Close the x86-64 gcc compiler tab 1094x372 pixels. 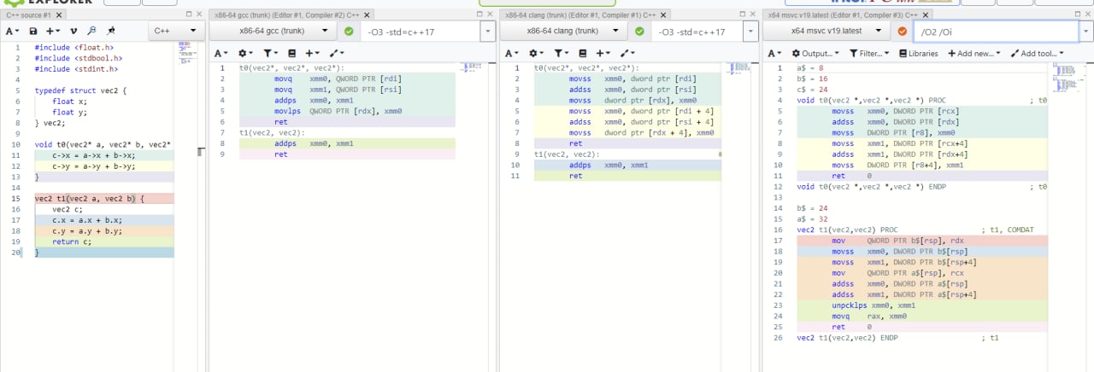tap(367, 15)
